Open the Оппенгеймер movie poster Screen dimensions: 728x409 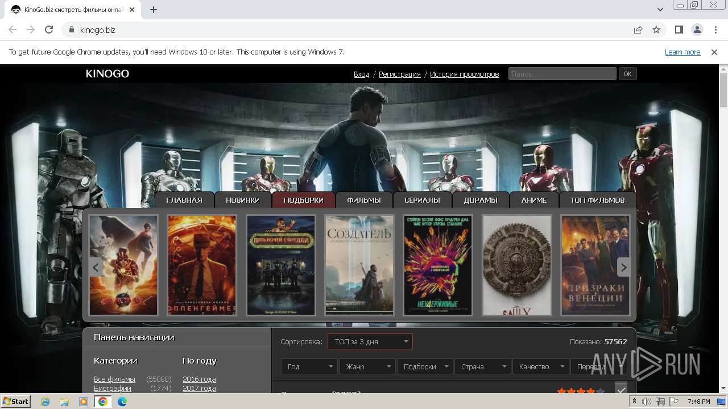pos(202,265)
